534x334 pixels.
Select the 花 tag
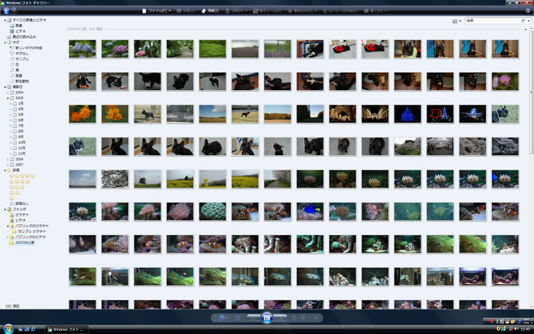pos(17,64)
